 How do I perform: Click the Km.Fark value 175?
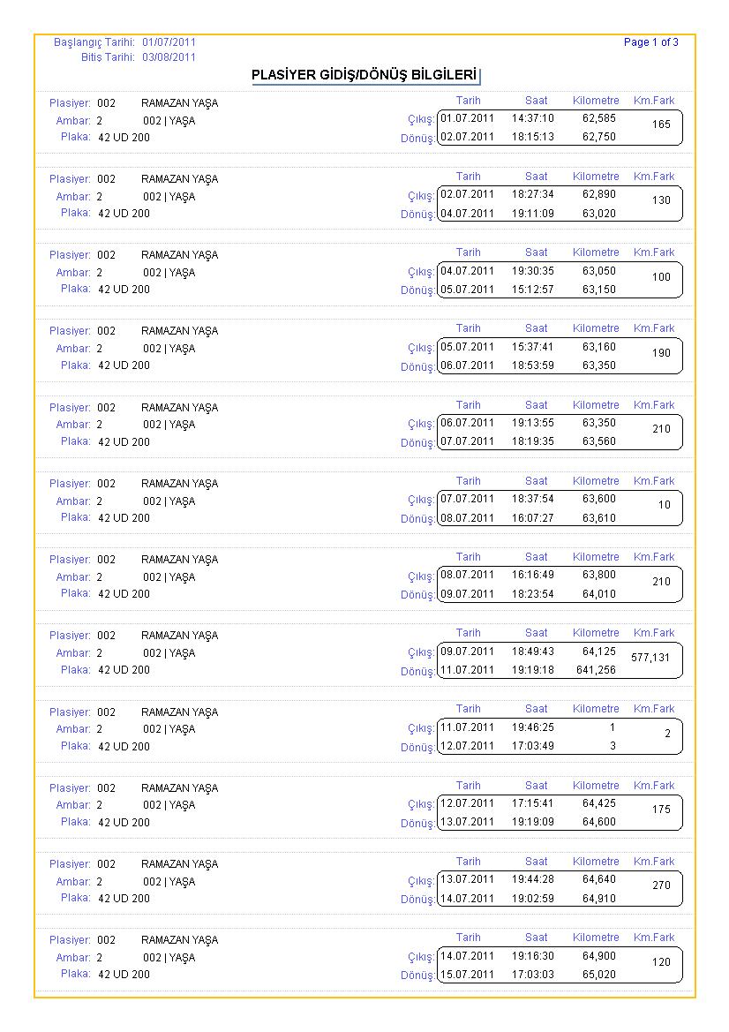coord(661,810)
